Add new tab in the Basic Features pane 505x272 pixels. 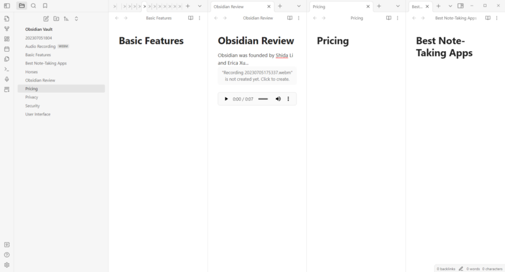pyautogui.click(x=187, y=6)
